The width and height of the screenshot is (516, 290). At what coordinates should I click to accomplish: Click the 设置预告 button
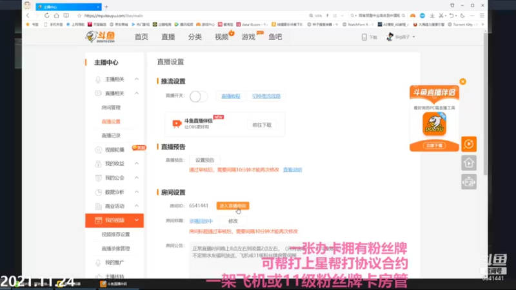(204, 160)
